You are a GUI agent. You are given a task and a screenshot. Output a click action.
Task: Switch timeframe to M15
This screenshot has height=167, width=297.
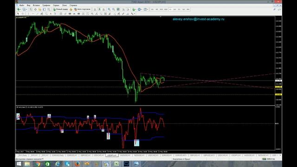pos(161,9)
